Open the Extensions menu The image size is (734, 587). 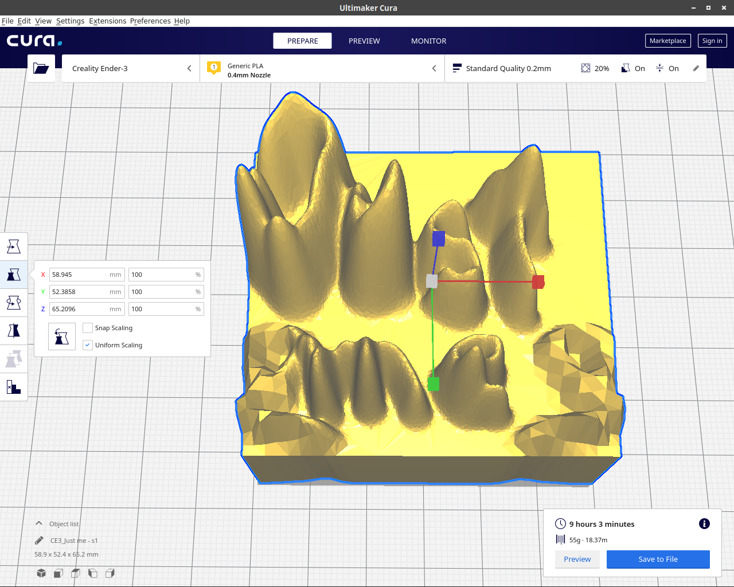point(107,21)
